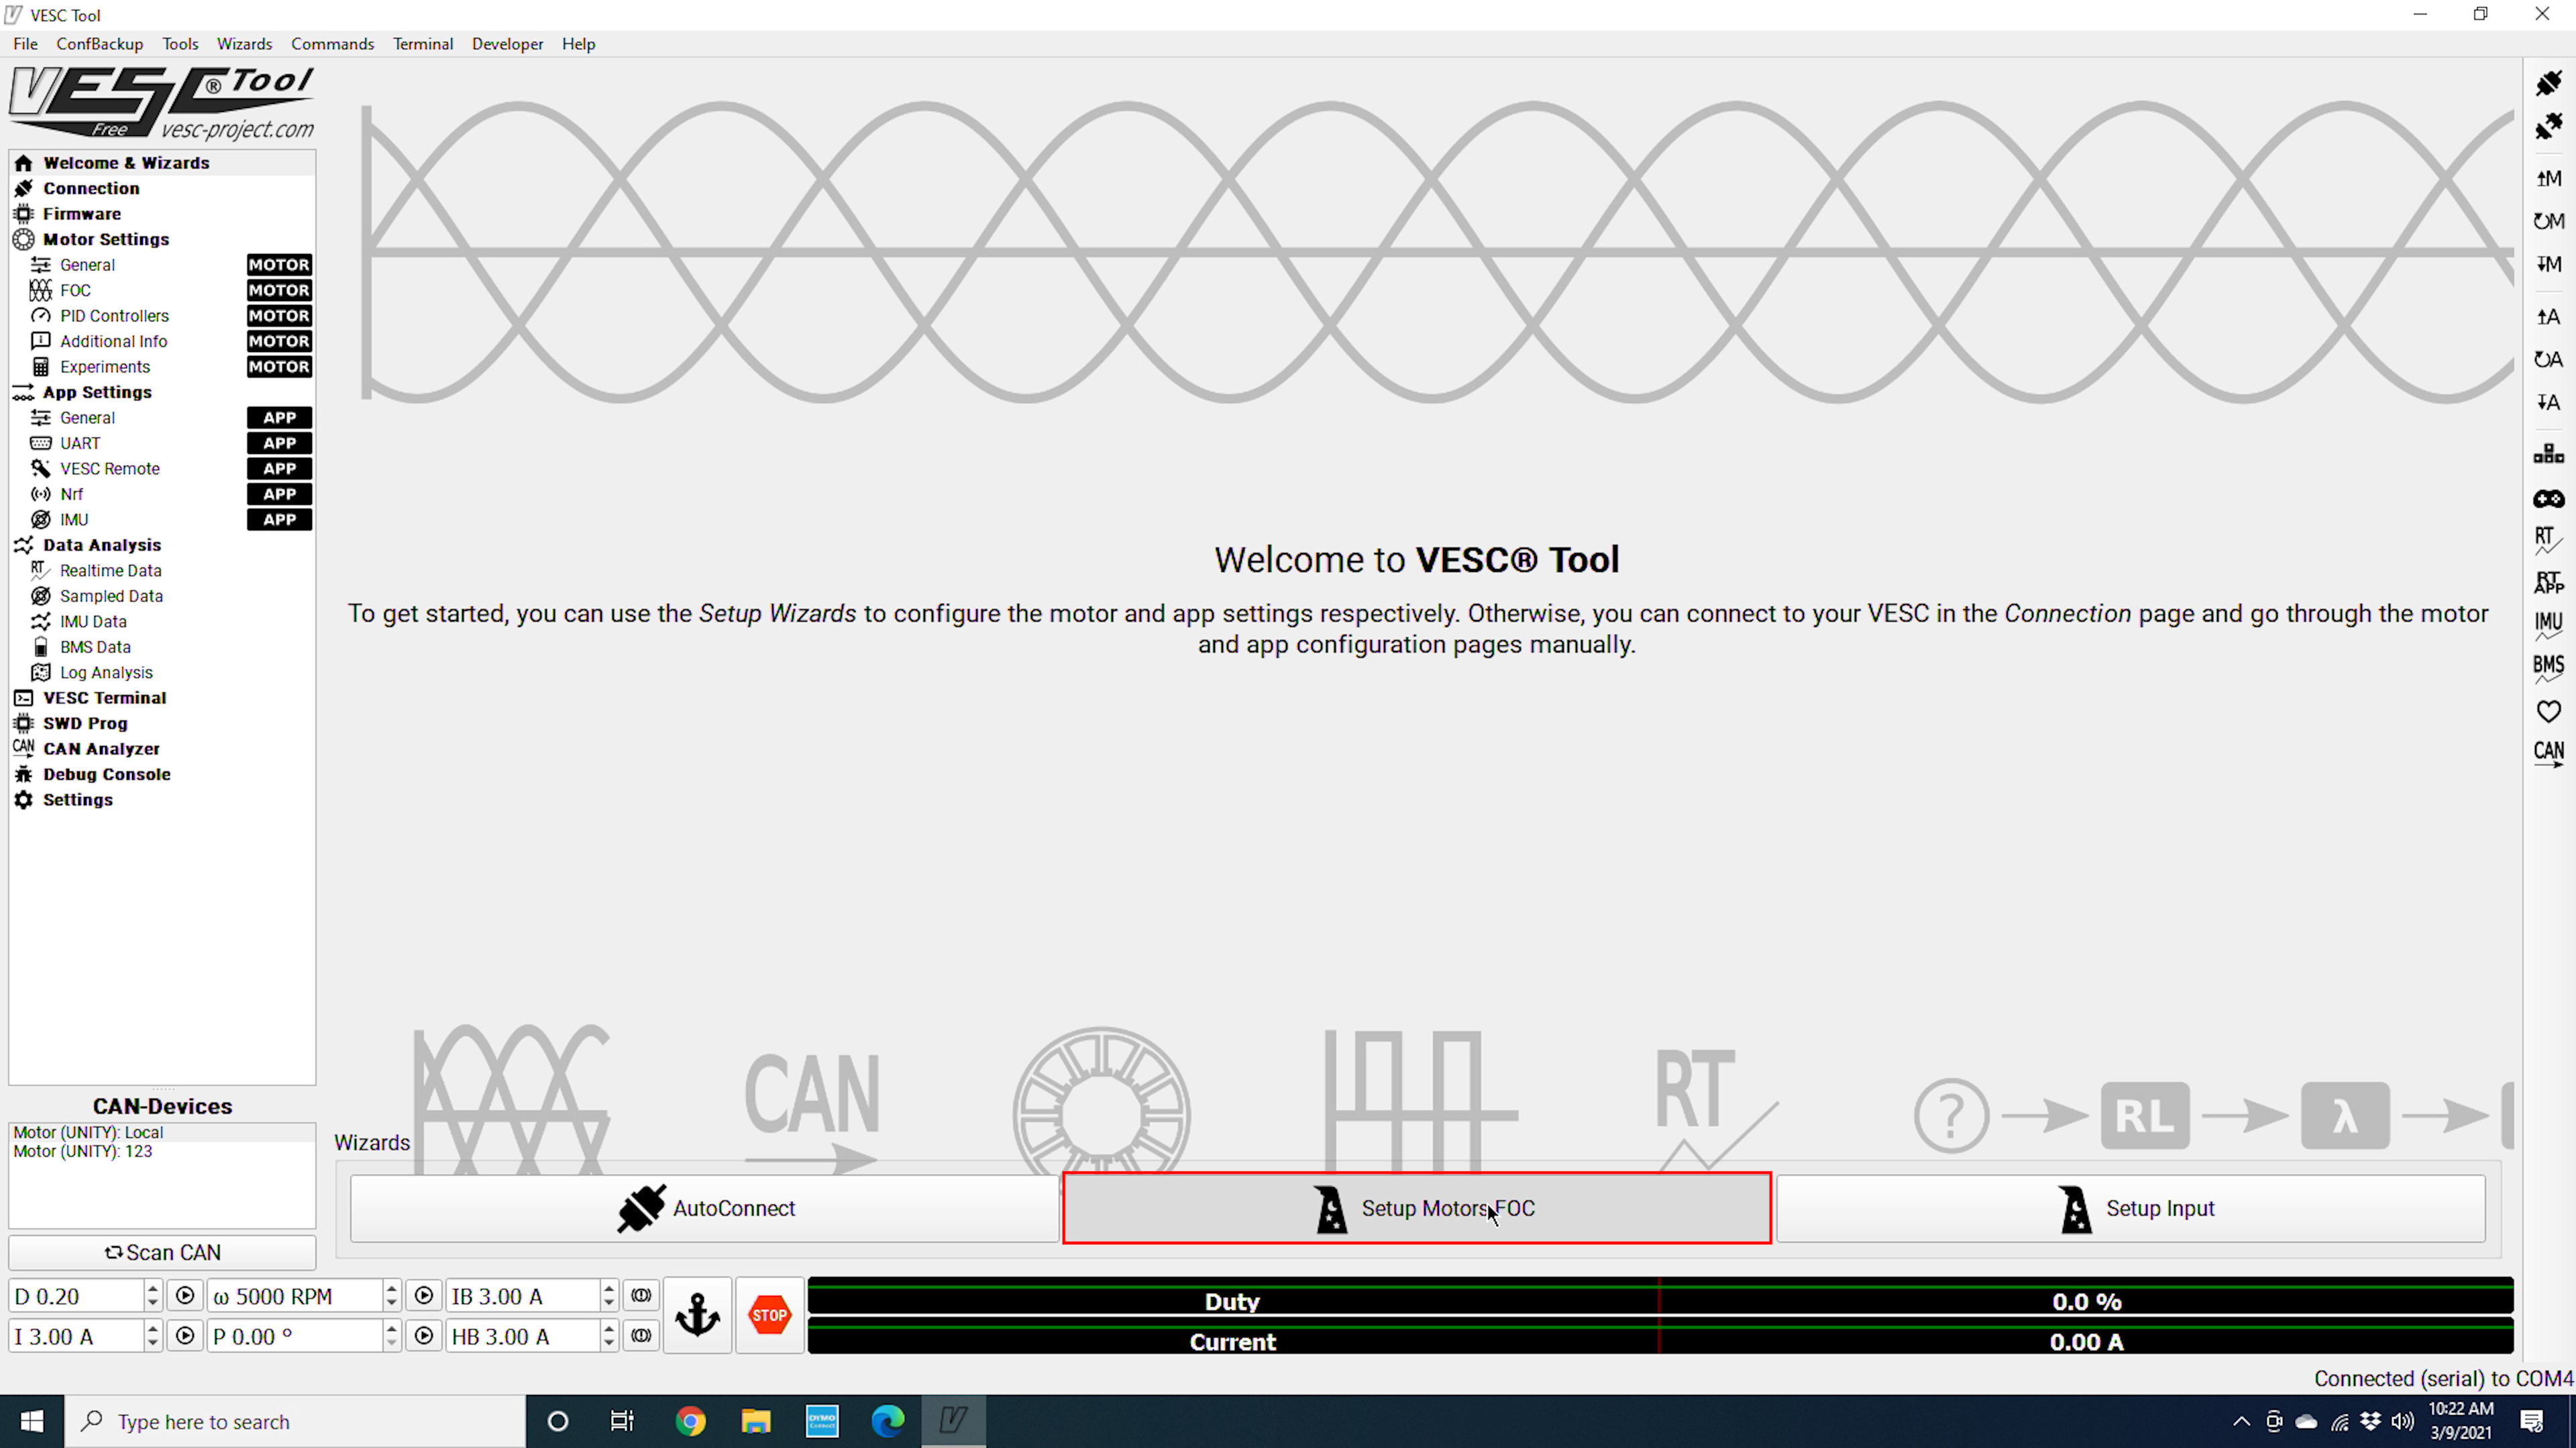Open the Terminal menu
Image resolution: width=2576 pixels, height=1448 pixels.
pos(422,44)
